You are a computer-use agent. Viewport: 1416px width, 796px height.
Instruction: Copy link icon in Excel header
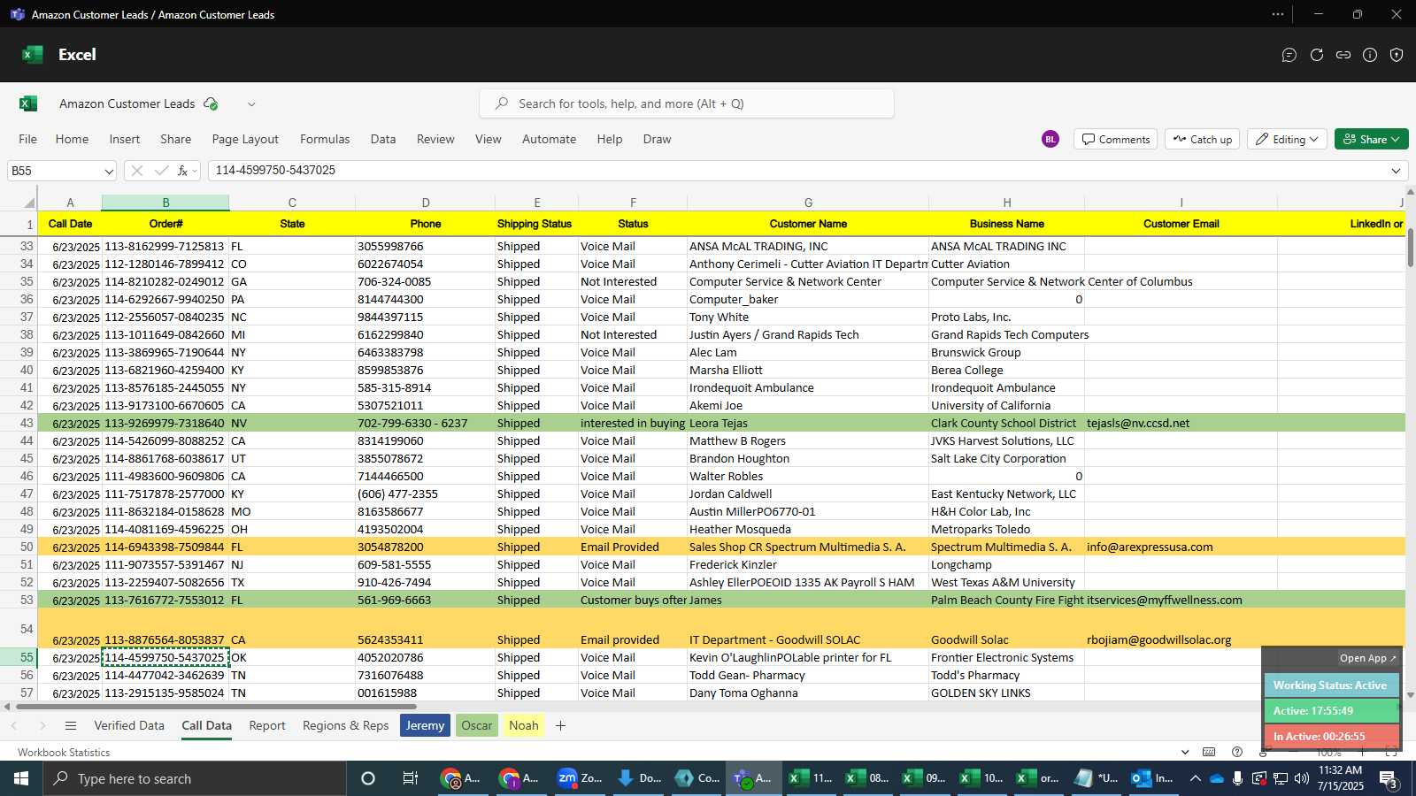tap(1343, 55)
